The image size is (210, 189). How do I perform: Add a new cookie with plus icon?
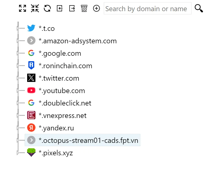click(x=96, y=8)
